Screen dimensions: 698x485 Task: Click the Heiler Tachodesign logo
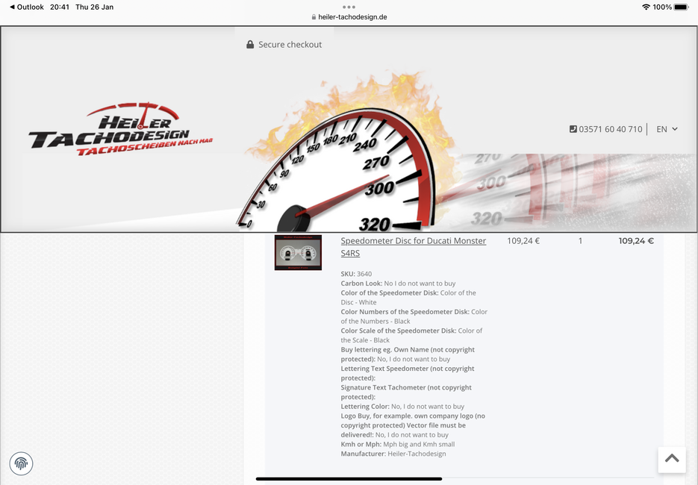[121, 129]
